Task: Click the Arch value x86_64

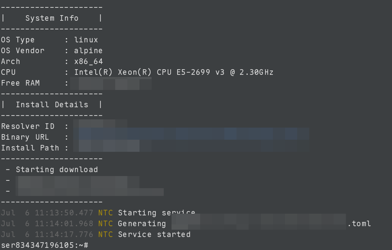Action: pyautogui.click(x=88, y=61)
